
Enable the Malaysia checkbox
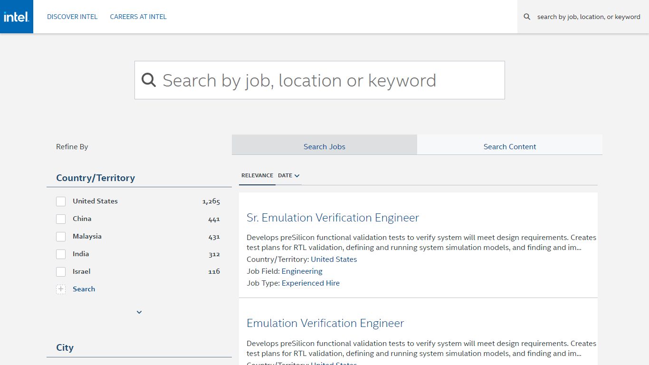pos(61,237)
